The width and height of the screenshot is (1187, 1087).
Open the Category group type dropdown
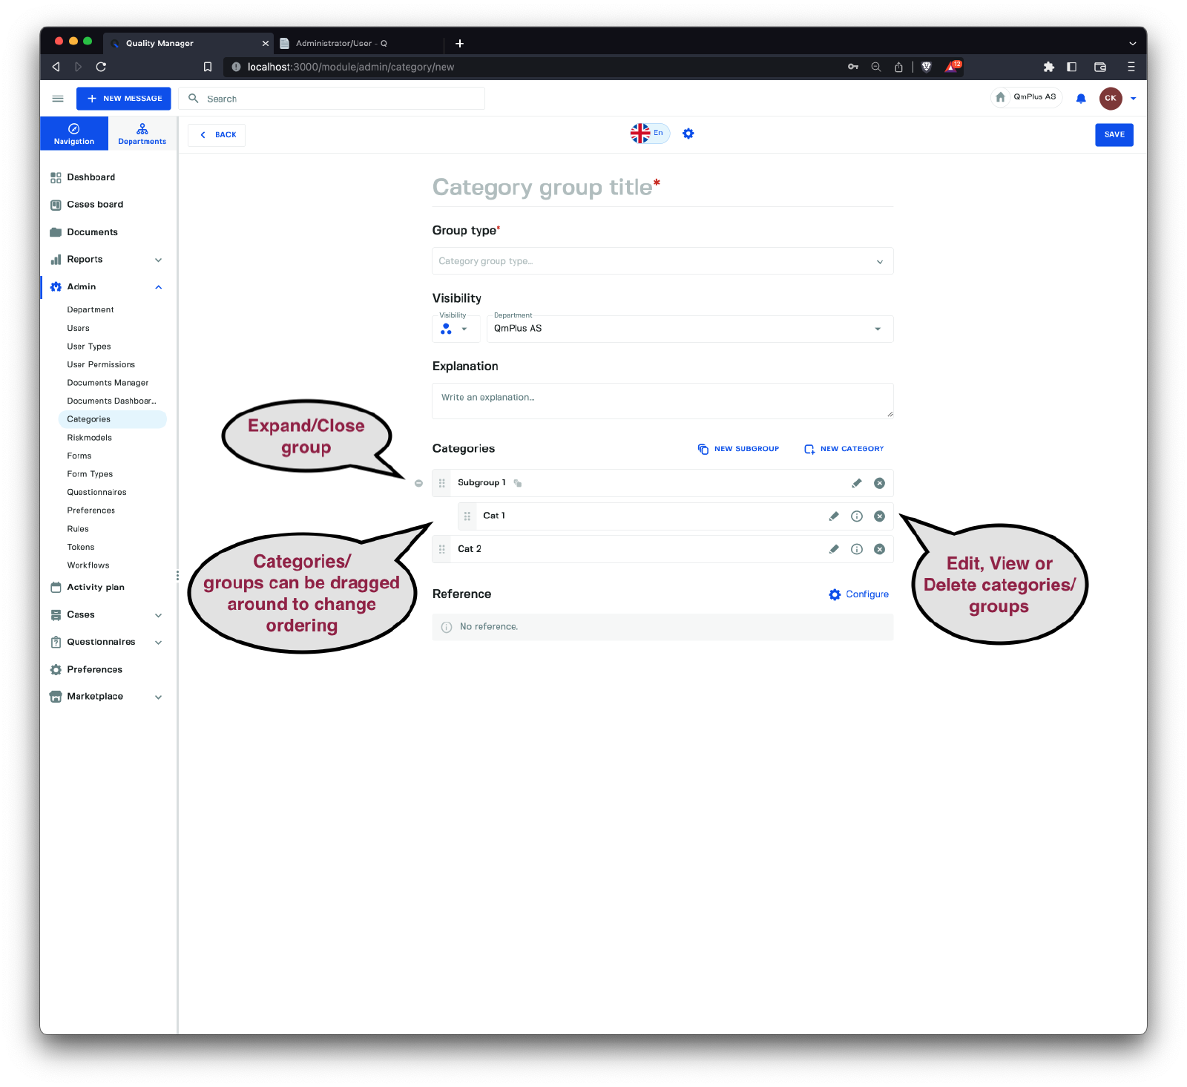point(662,261)
